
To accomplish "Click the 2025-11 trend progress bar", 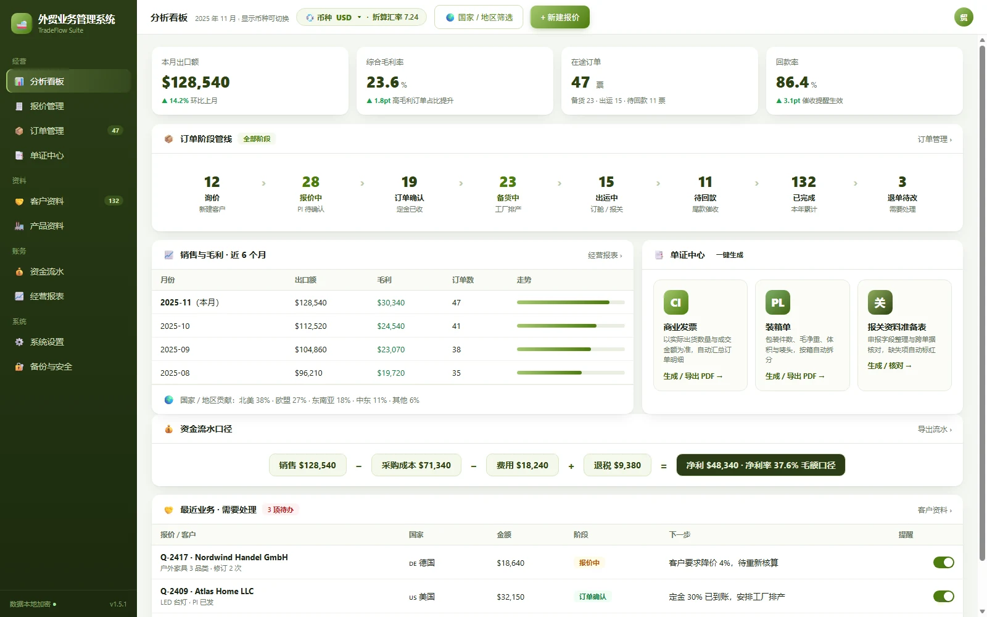I will click(x=571, y=302).
